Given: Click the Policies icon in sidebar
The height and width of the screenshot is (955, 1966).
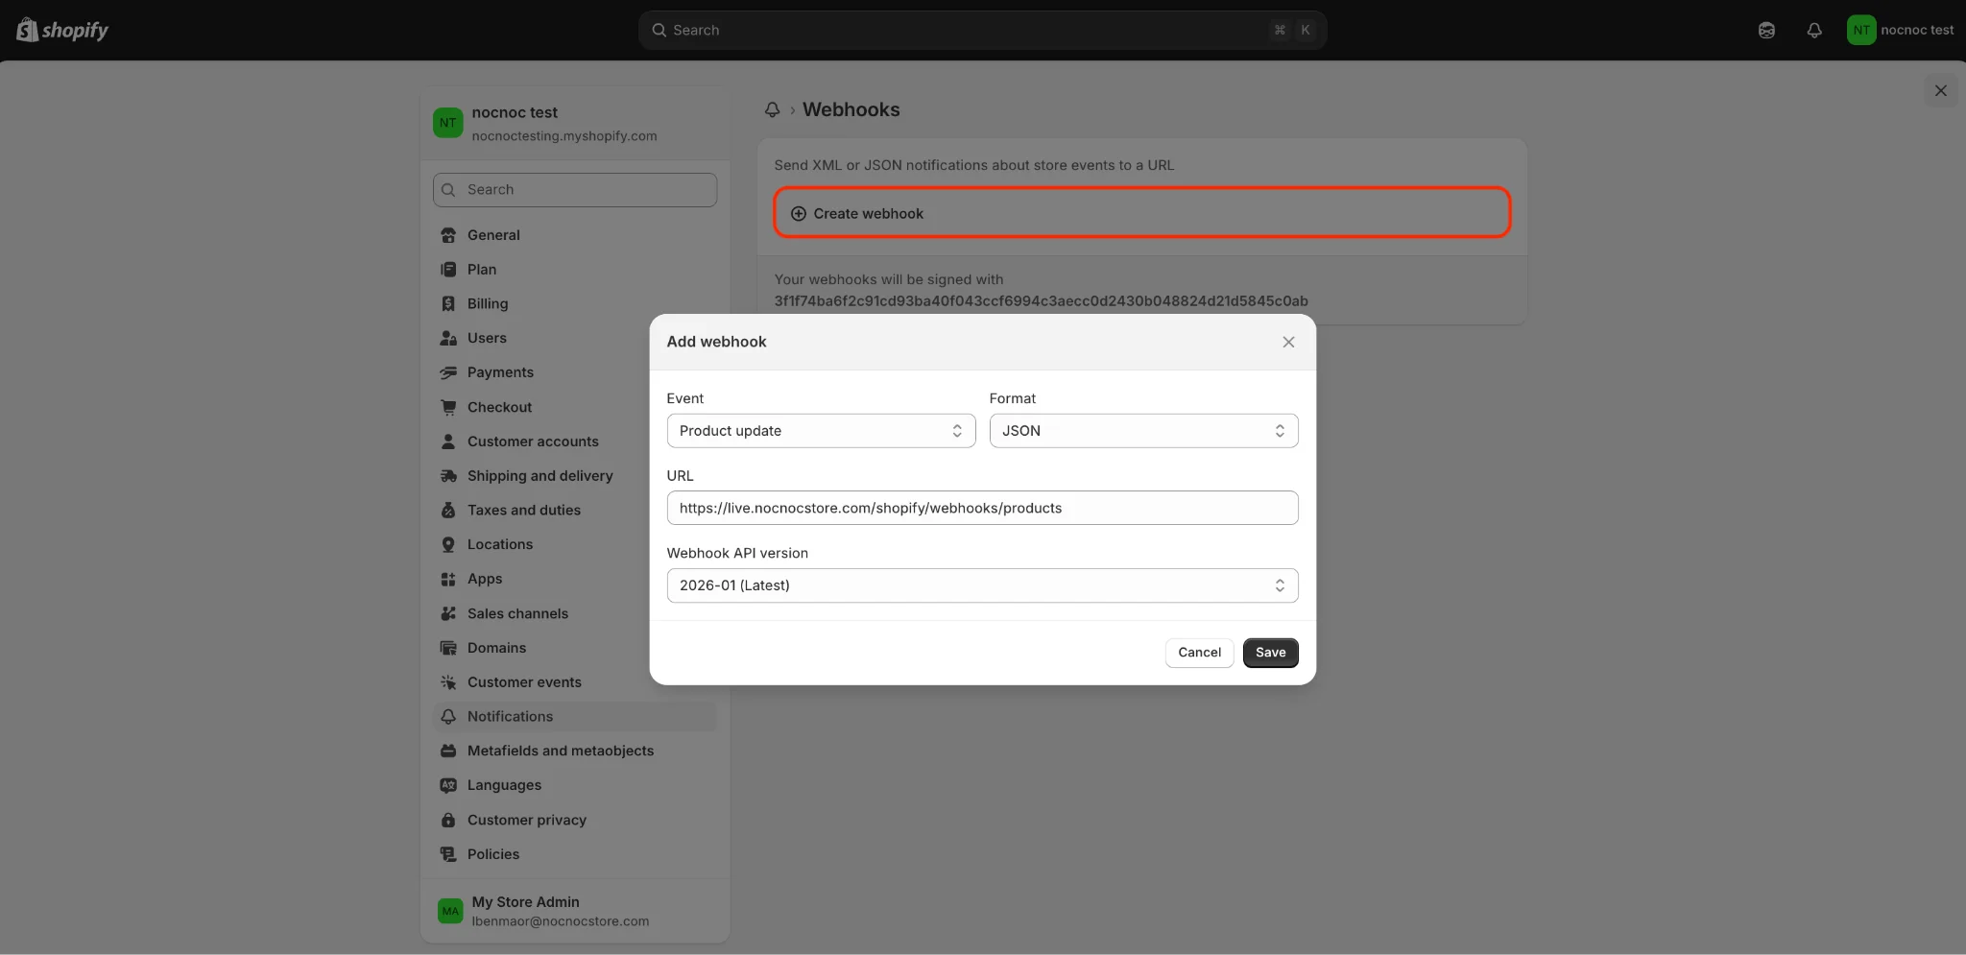Looking at the screenshot, I should 448,854.
